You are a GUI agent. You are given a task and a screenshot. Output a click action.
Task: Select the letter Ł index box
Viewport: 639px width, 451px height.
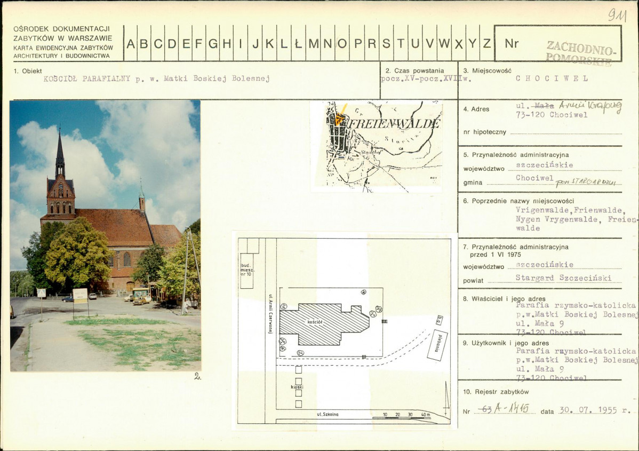point(298,43)
